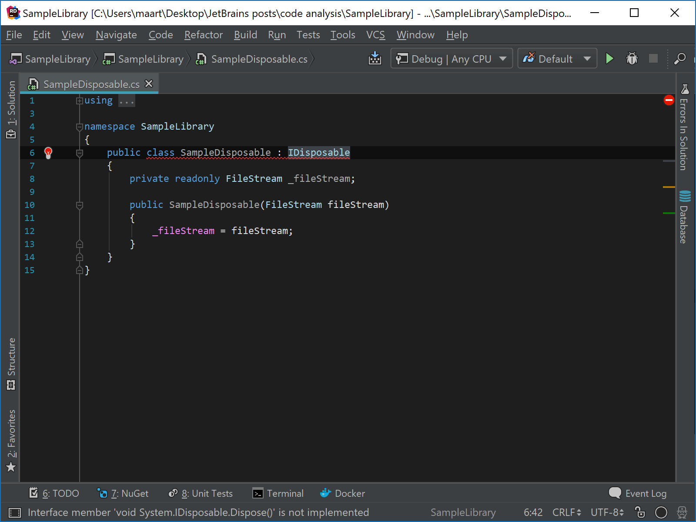
Task: Collapse the SampleDisposable constructor block
Action: [80, 205]
